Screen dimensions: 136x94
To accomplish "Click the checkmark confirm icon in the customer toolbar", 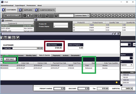I will [x=25, y=16].
